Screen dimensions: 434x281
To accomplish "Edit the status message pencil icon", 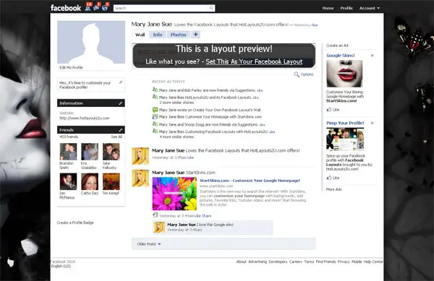I will tap(121, 82).
